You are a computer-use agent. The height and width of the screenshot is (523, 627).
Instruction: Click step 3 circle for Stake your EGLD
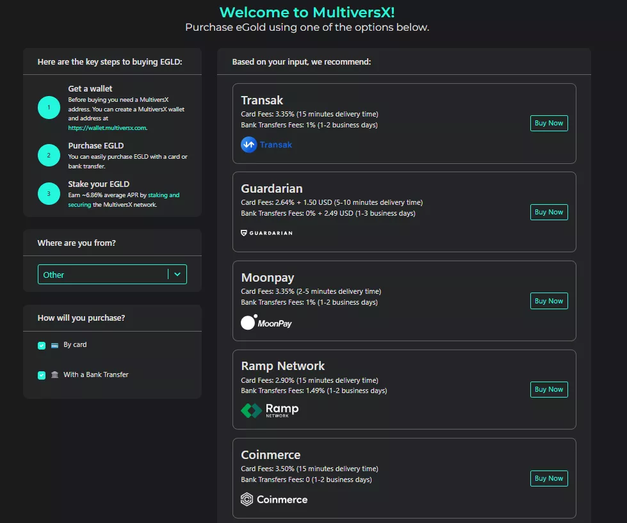click(x=49, y=194)
